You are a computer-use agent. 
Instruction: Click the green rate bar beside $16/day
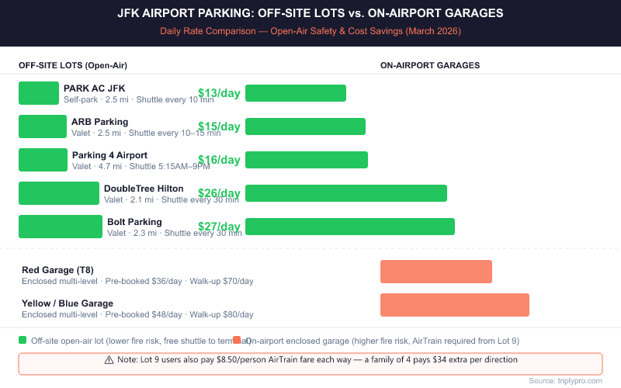click(x=307, y=160)
